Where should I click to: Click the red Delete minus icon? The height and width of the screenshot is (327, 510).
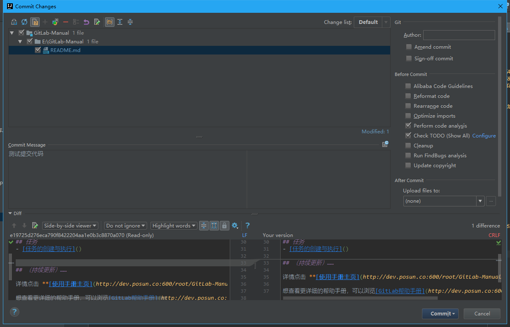(66, 22)
